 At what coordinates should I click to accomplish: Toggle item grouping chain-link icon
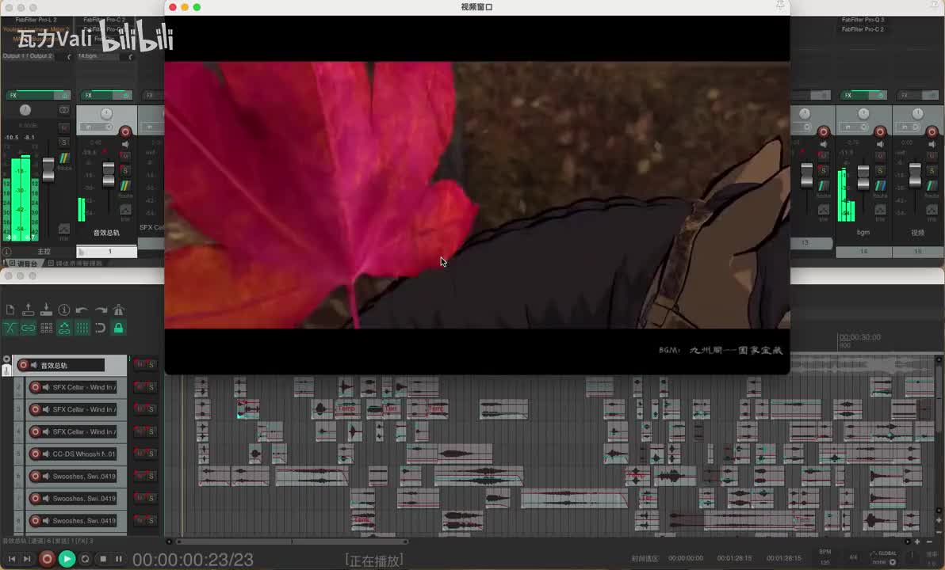tap(29, 328)
